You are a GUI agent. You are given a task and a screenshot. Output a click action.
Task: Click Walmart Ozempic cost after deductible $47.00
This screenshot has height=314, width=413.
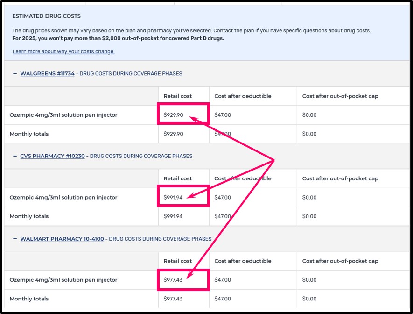point(223,280)
